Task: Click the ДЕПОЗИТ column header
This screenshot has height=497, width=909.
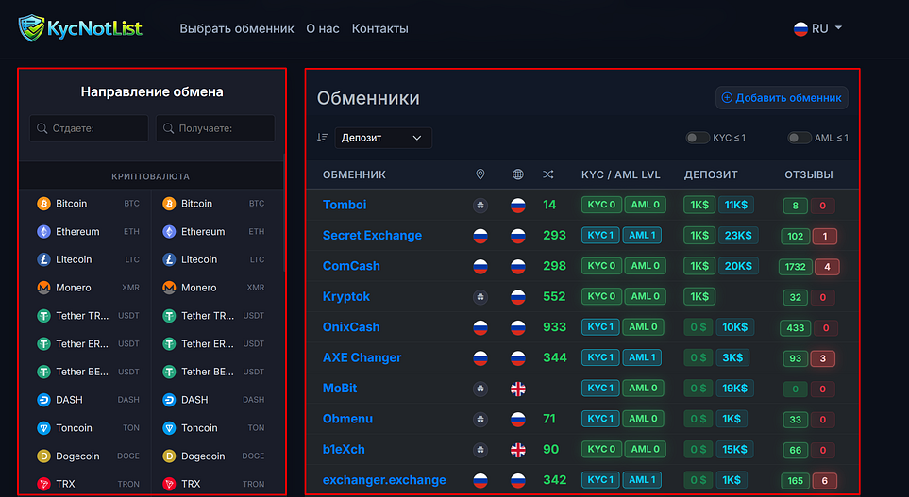Action: coord(711,174)
